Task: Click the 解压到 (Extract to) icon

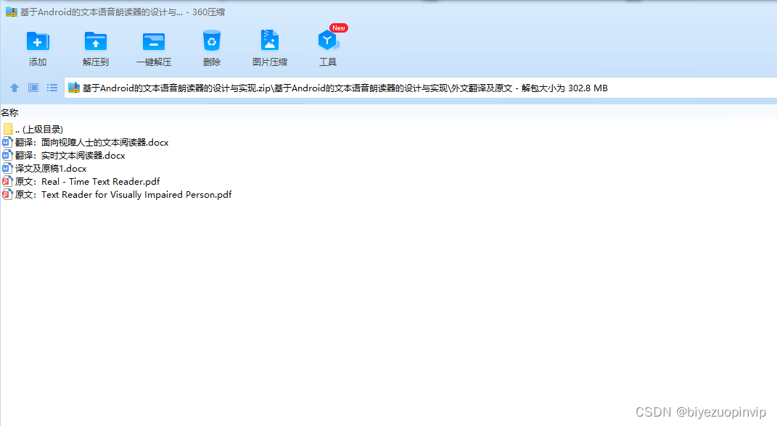Action: (96, 41)
